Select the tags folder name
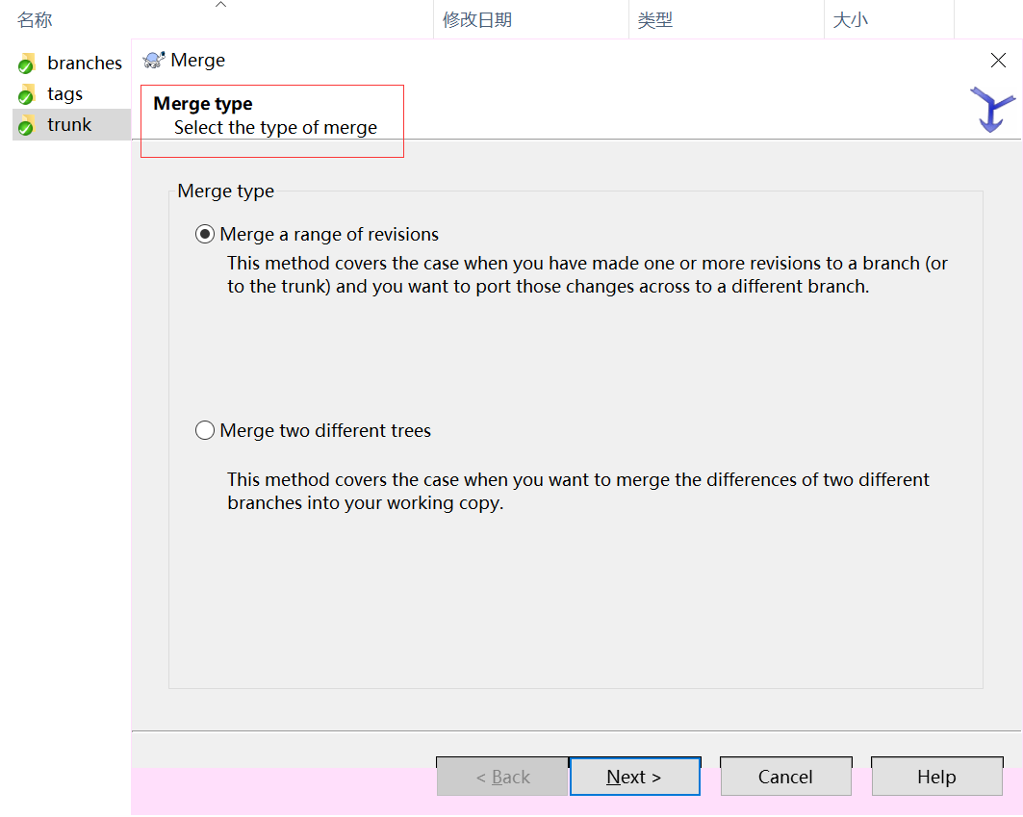 click(x=64, y=94)
